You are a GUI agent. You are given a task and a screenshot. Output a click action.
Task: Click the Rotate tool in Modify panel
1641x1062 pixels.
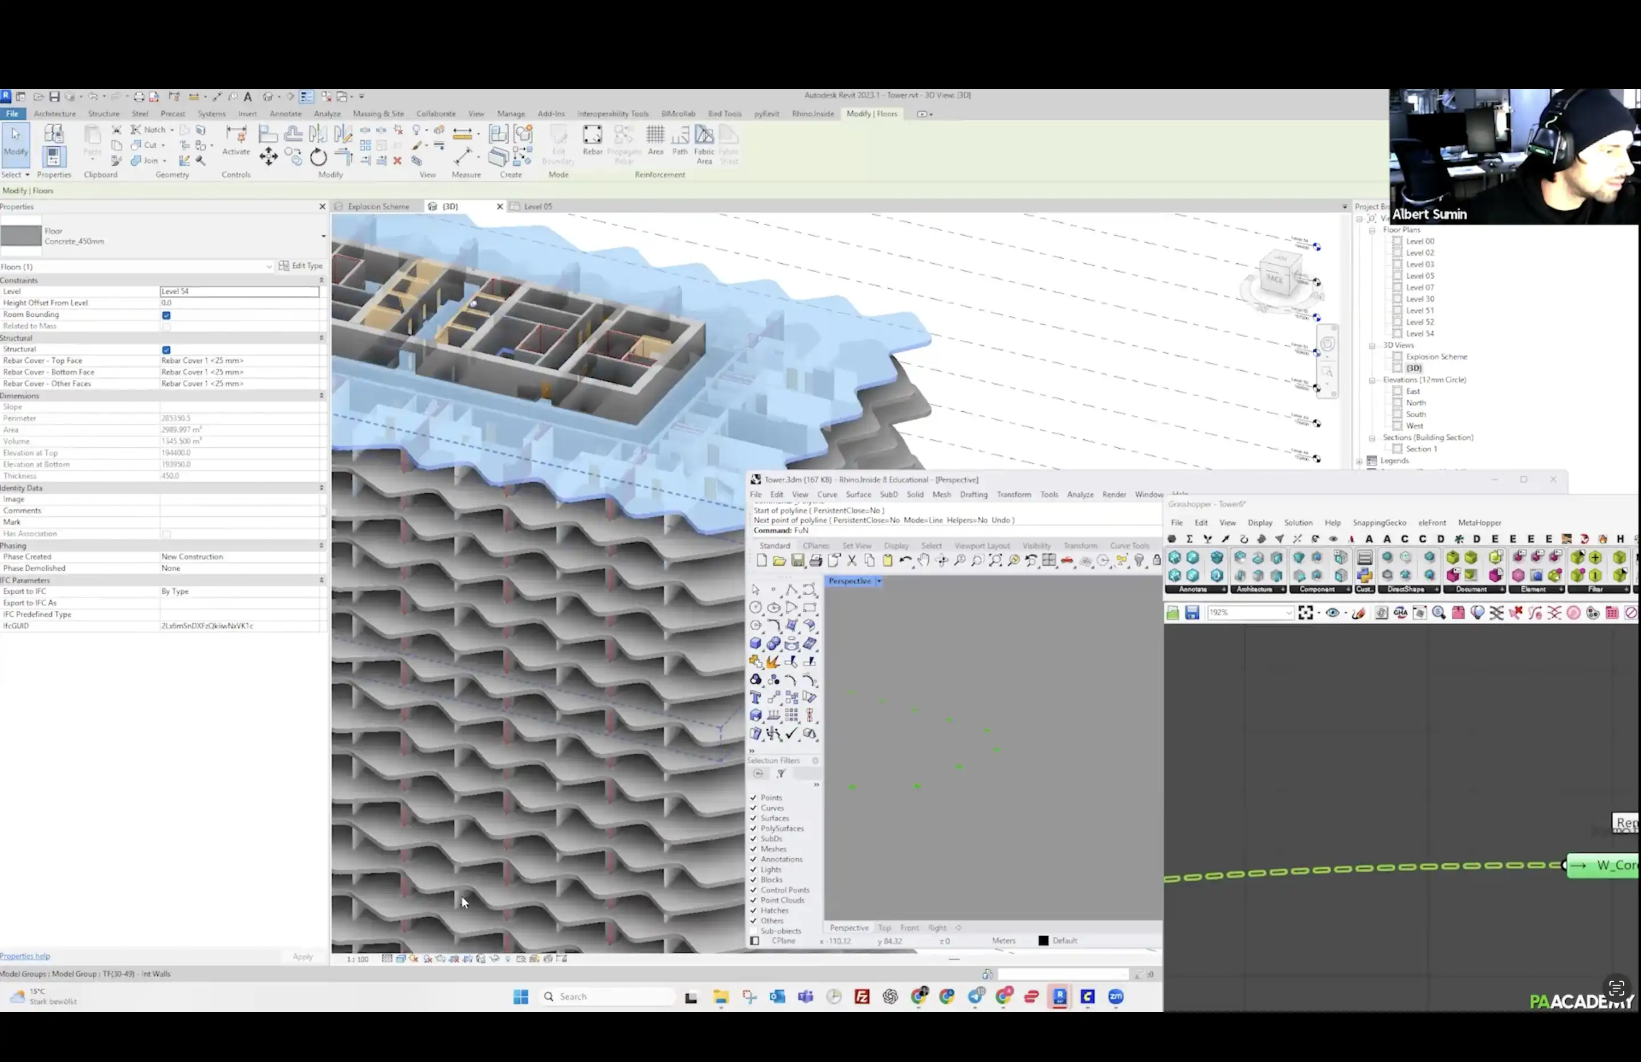(x=318, y=157)
